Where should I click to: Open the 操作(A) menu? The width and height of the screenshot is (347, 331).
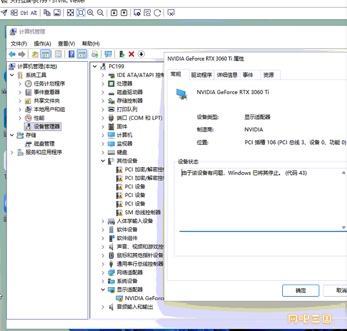point(42,43)
